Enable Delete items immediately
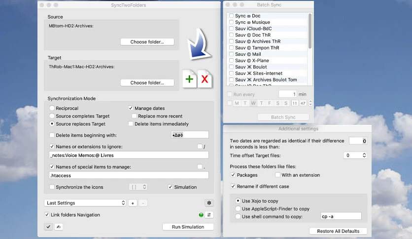412x239 pixels. point(131,124)
